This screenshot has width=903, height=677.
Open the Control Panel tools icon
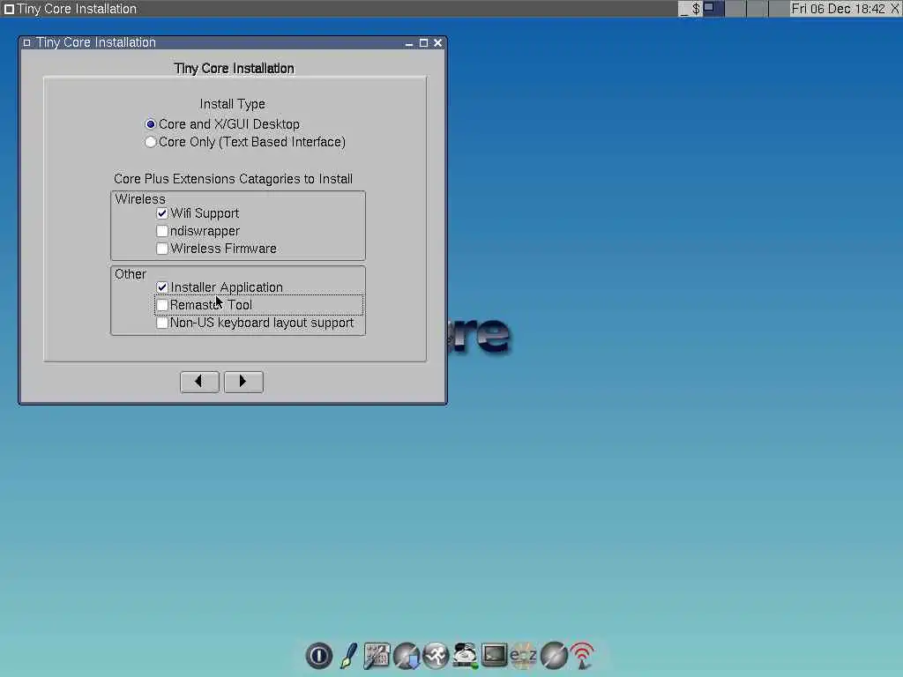point(377,655)
